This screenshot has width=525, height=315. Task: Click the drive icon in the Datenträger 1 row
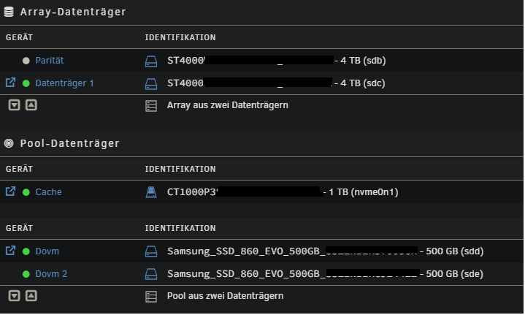(x=151, y=84)
